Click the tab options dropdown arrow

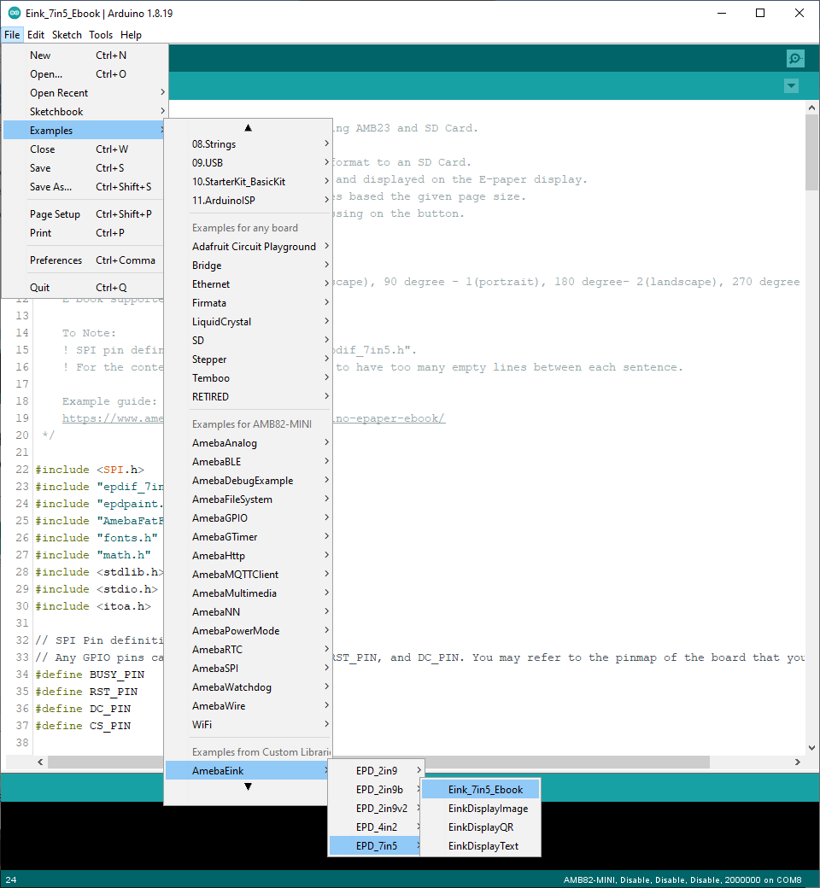[x=791, y=85]
